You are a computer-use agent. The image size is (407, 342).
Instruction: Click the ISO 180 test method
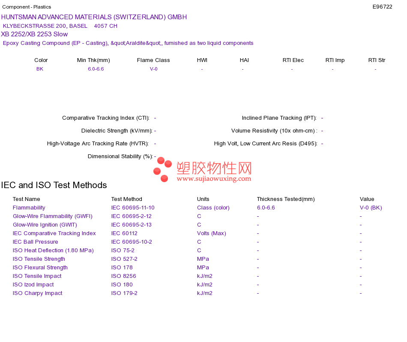pyautogui.click(x=122, y=284)
